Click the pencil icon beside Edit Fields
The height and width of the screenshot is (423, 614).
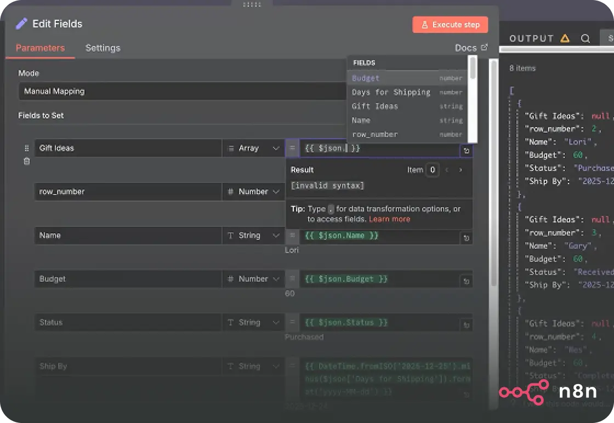(x=21, y=24)
